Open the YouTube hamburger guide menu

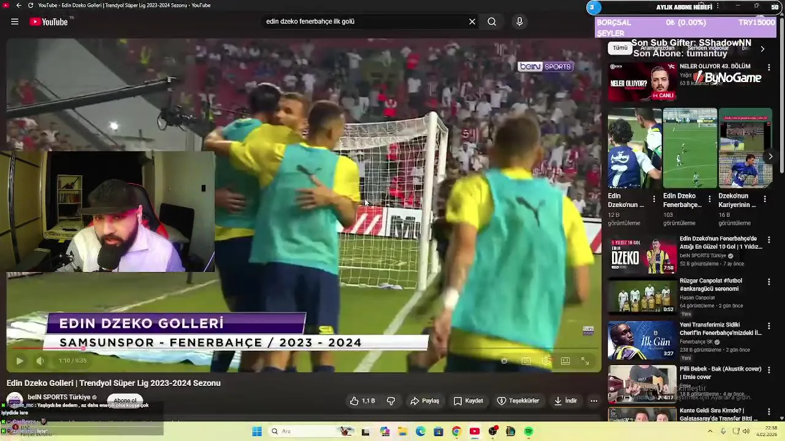pos(15,21)
